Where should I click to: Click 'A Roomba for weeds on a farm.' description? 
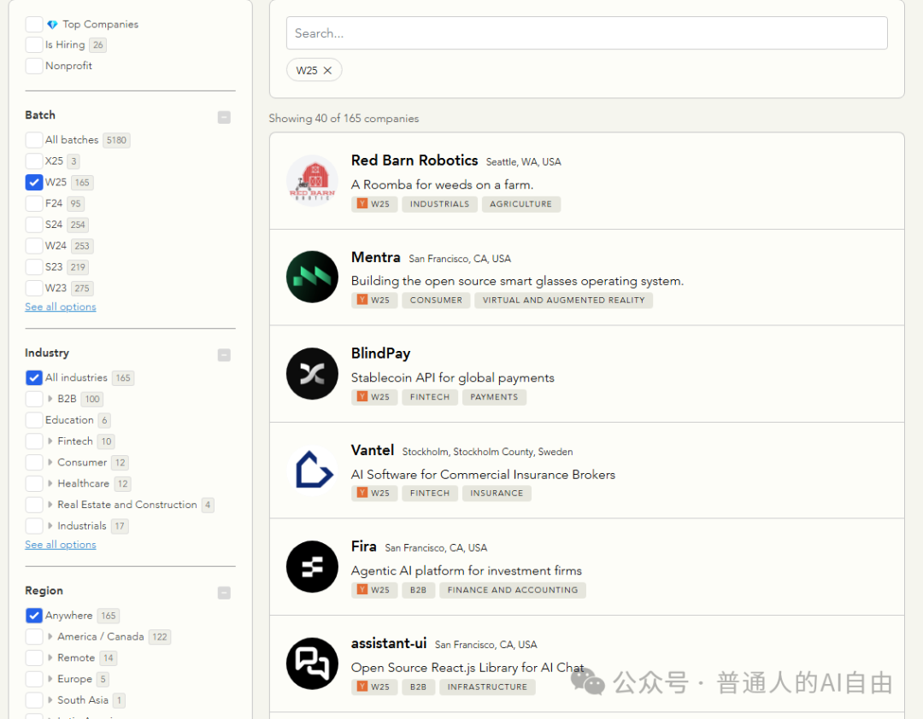coord(442,184)
